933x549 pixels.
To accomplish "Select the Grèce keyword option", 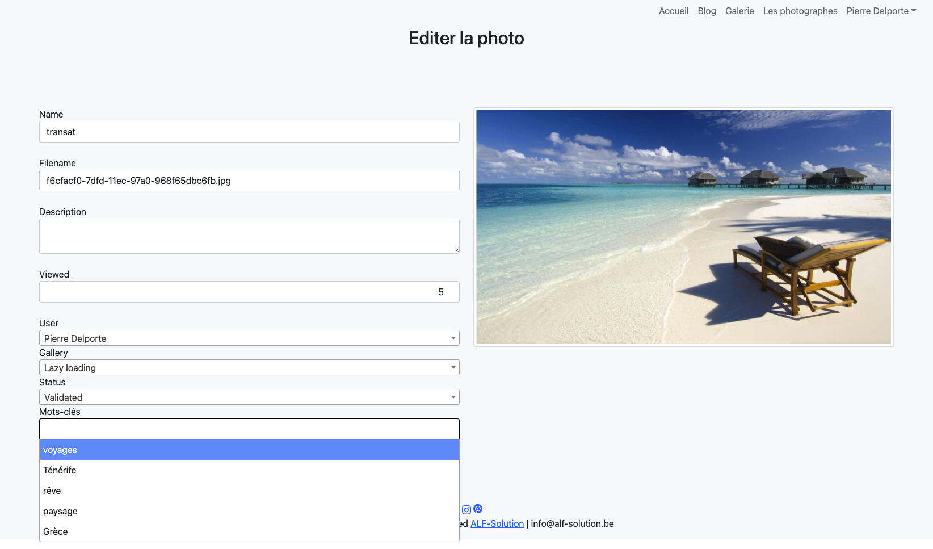I will pyautogui.click(x=249, y=531).
